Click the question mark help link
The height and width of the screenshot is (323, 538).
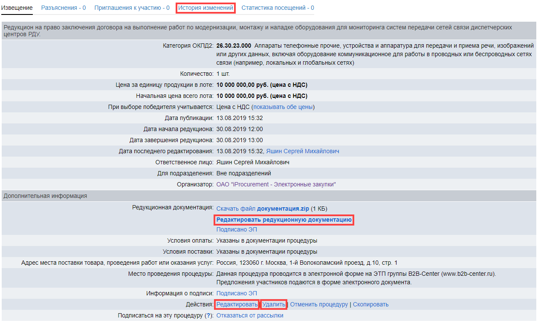coord(208,315)
